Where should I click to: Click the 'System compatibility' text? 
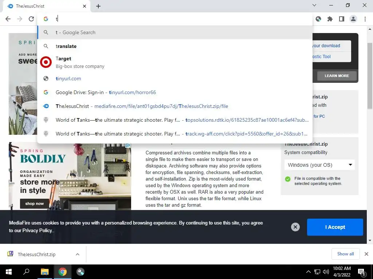coord(306,152)
